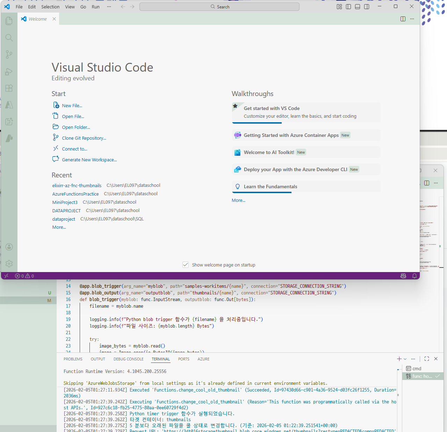Toggle primary side bar from title bar

click(348, 7)
